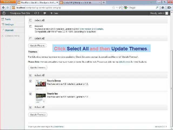Close the Contact Us tab
173x130 pixels.
99,2
